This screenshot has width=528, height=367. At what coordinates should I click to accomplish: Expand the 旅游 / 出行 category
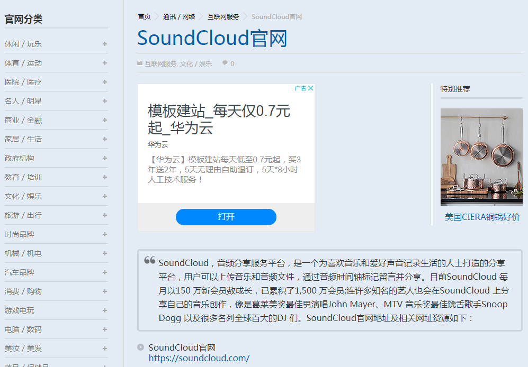tap(105, 215)
